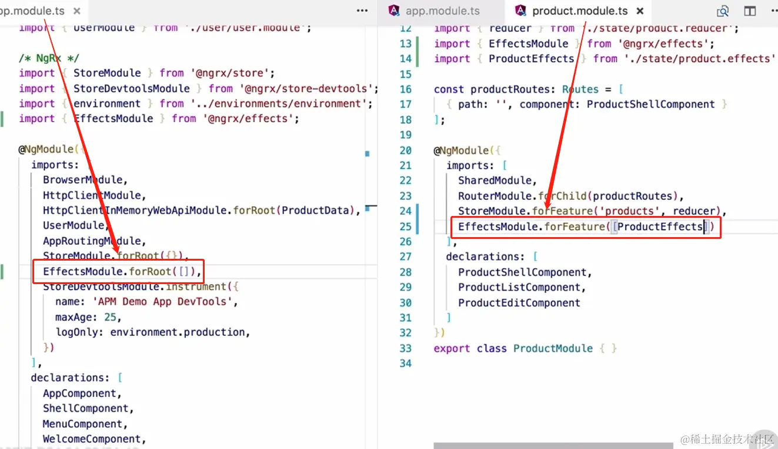The width and height of the screenshot is (778, 449).
Task: Click the '/* NgRx */' comment line
Action: [x=49, y=58]
